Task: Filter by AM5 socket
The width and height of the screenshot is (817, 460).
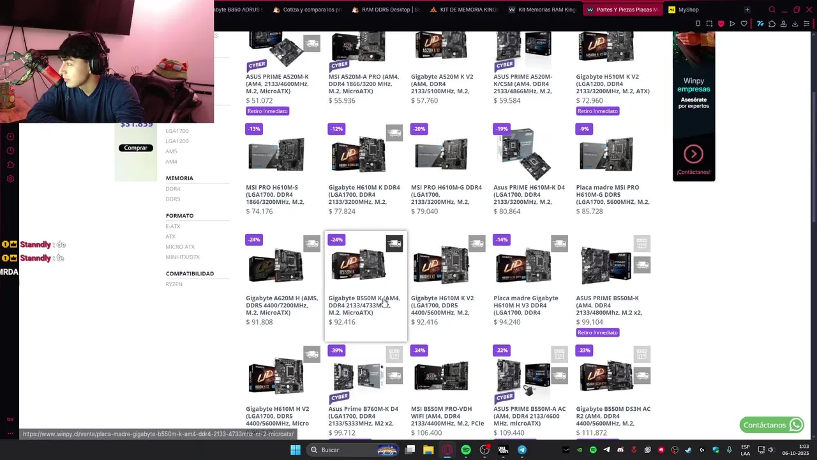Action: click(171, 151)
